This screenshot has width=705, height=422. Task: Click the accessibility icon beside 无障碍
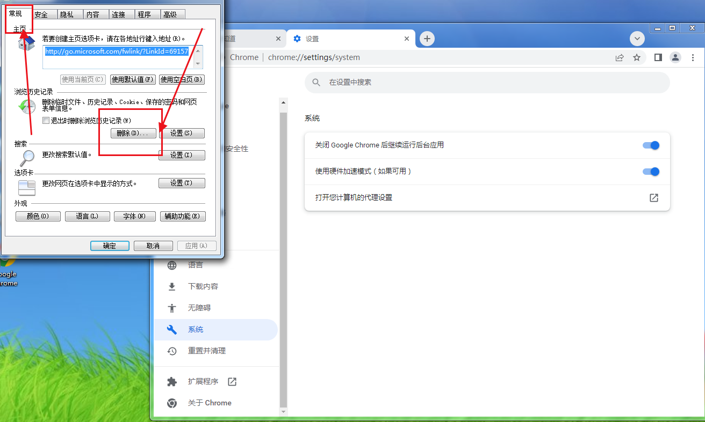point(172,308)
